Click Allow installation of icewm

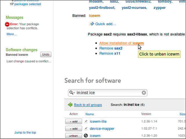[121, 43]
